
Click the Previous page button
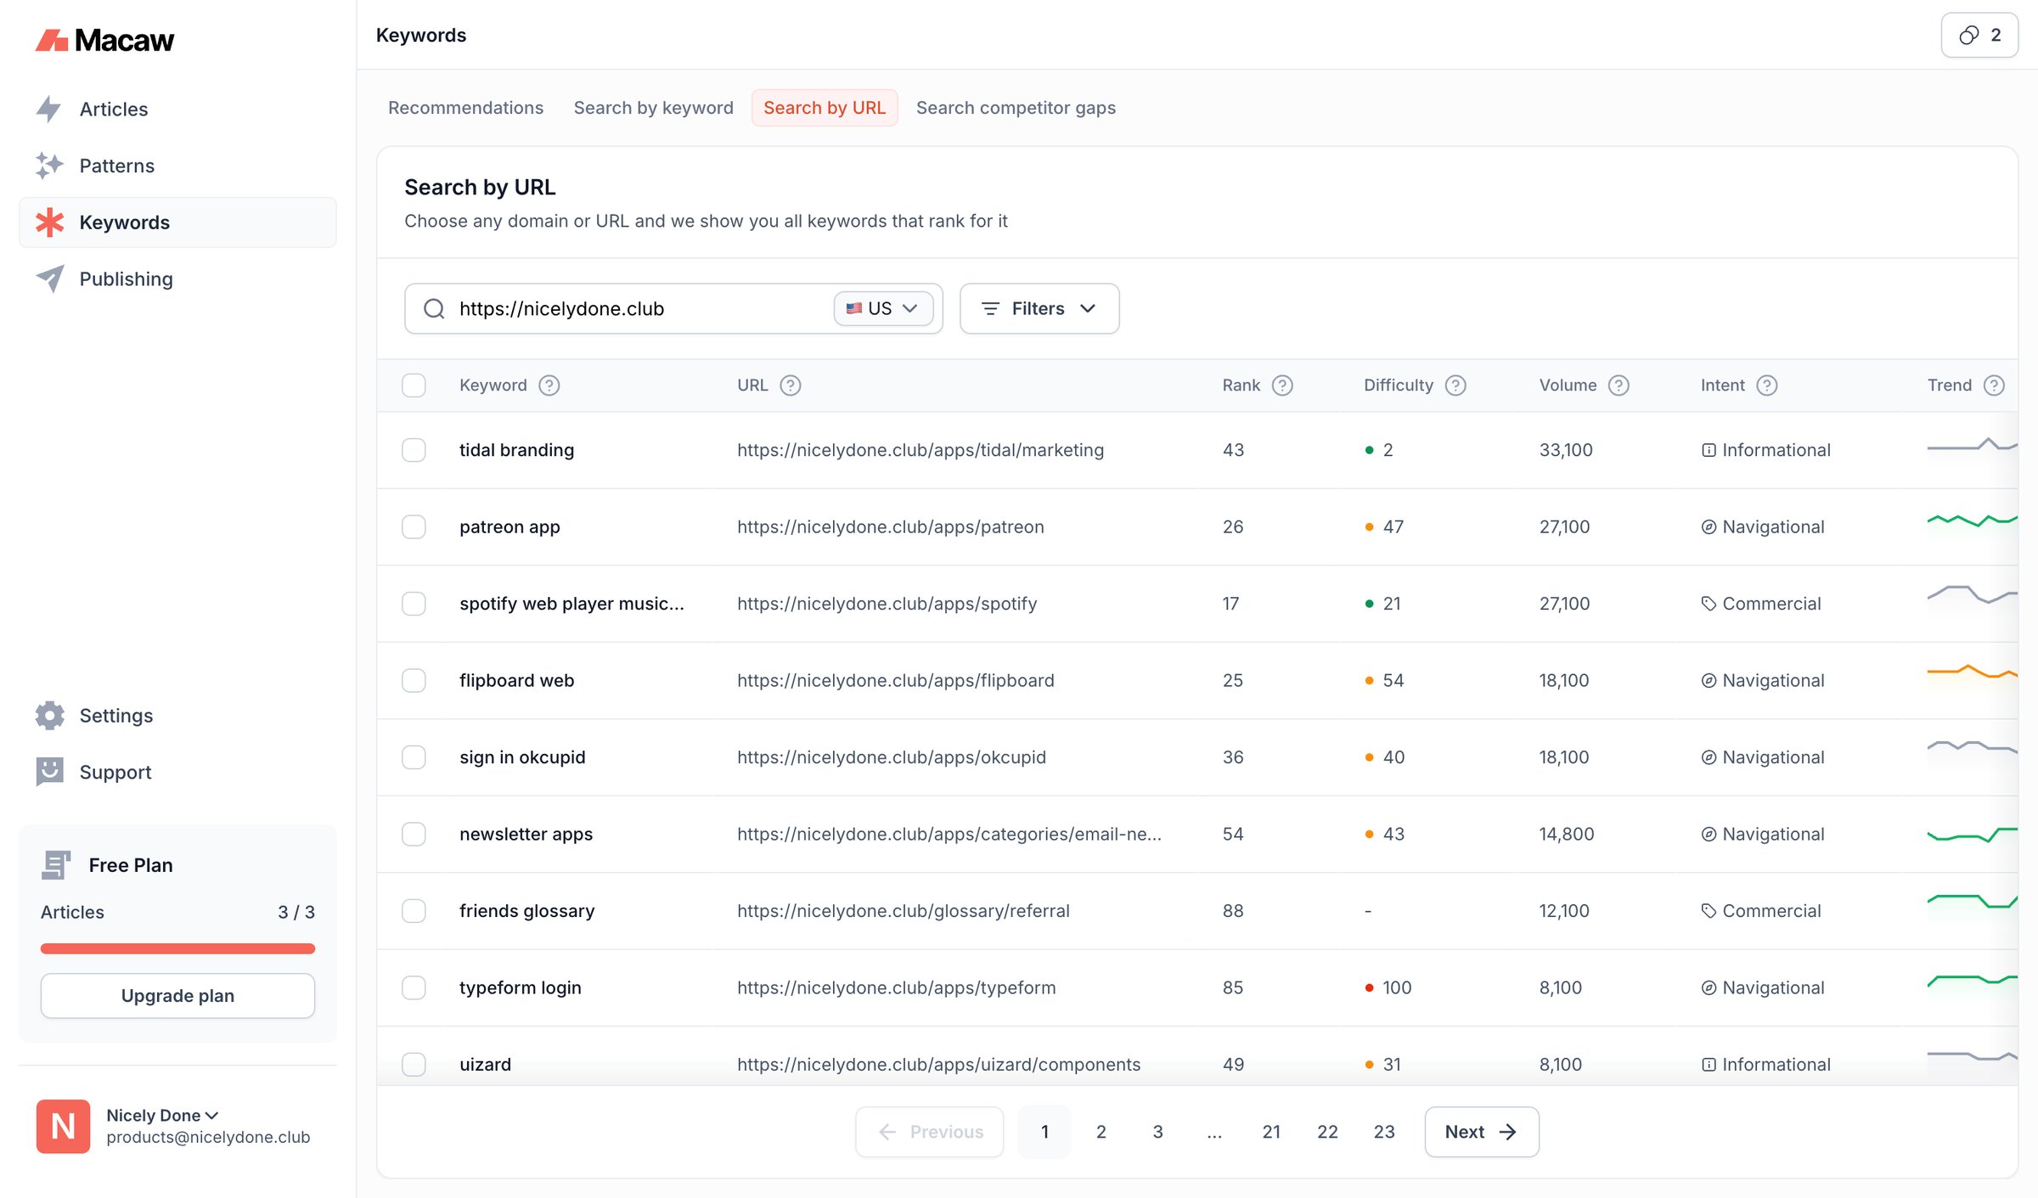pos(929,1132)
